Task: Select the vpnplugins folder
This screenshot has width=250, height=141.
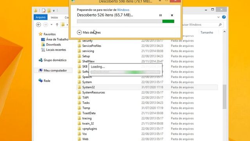Action: 89,129
